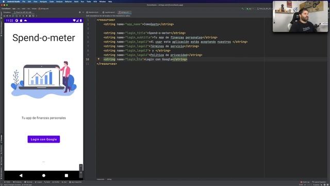Open the File menu
This screenshot has width=330, height=186.
[x=24, y=2]
